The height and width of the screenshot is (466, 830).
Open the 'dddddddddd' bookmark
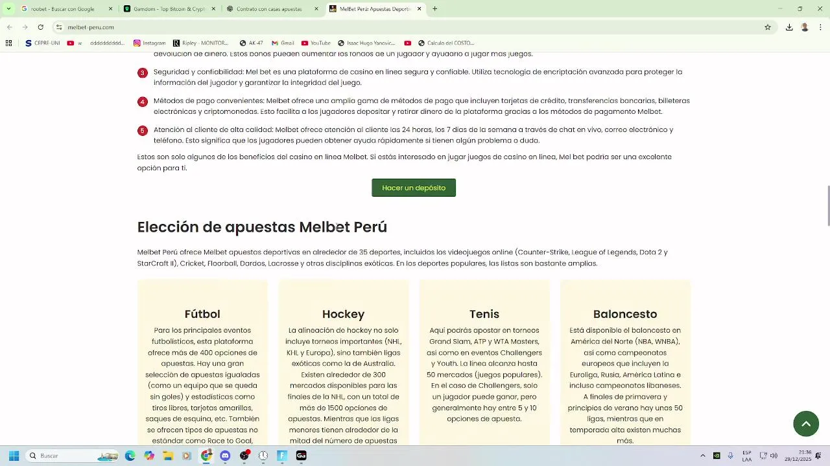click(107, 43)
